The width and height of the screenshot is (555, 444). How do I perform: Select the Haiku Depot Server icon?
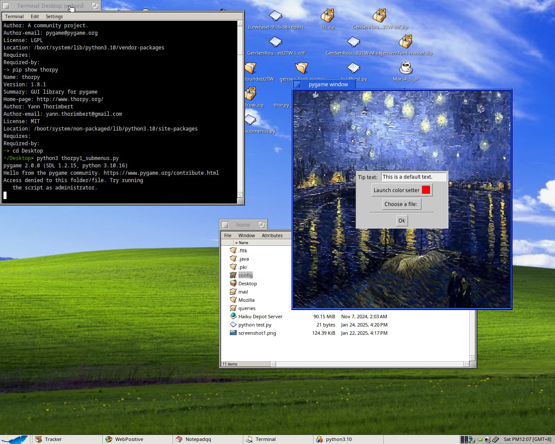pyautogui.click(x=233, y=317)
